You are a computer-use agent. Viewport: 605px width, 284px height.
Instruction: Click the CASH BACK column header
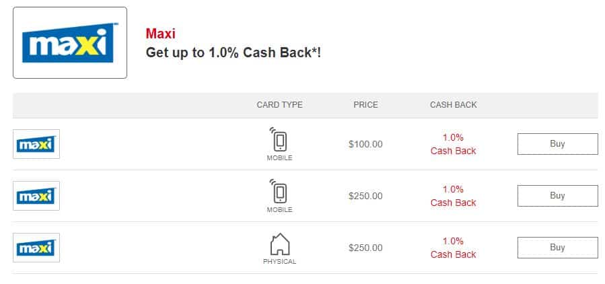(x=453, y=105)
